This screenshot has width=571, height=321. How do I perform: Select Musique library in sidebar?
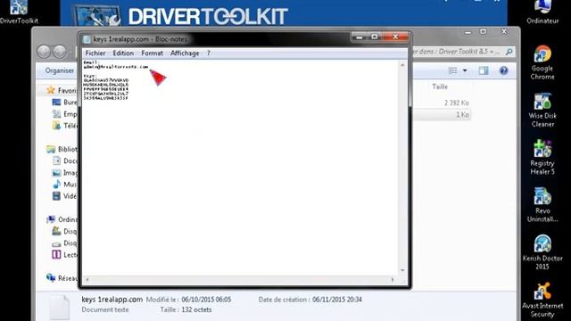(x=64, y=185)
